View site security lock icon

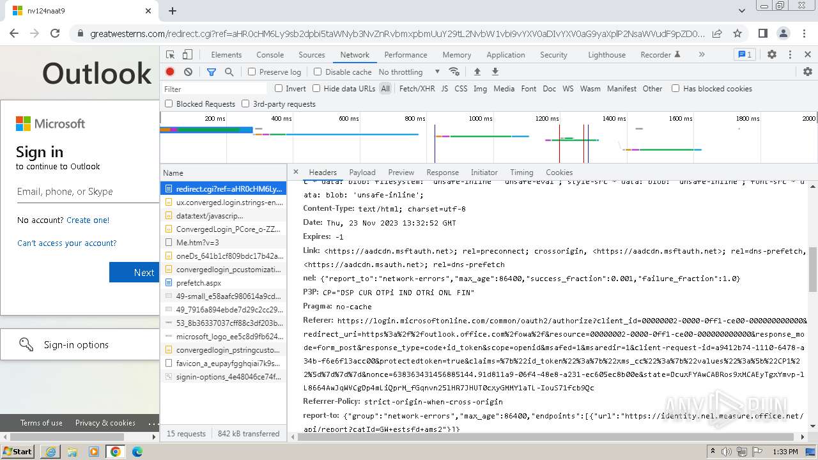click(80, 34)
